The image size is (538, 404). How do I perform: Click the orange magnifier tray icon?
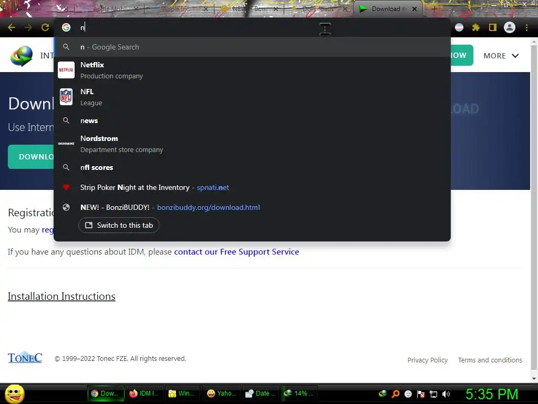pyautogui.click(x=396, y=393)
